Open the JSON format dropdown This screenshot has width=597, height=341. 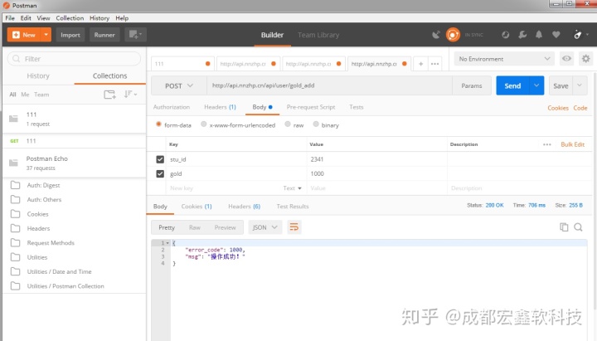coord(265,227)
